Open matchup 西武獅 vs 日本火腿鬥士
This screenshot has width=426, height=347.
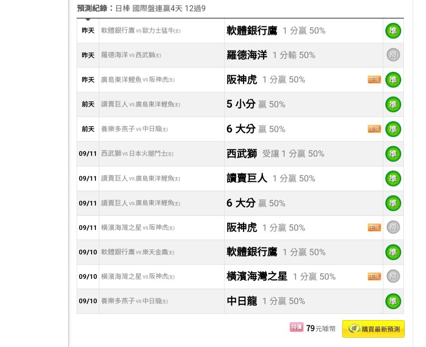pos(137,154)
